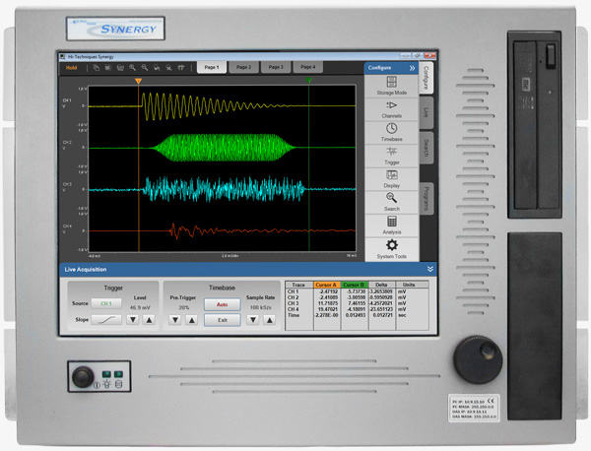
Task: Toggle the Auto timebase mode button
Action: coord(223,304)
